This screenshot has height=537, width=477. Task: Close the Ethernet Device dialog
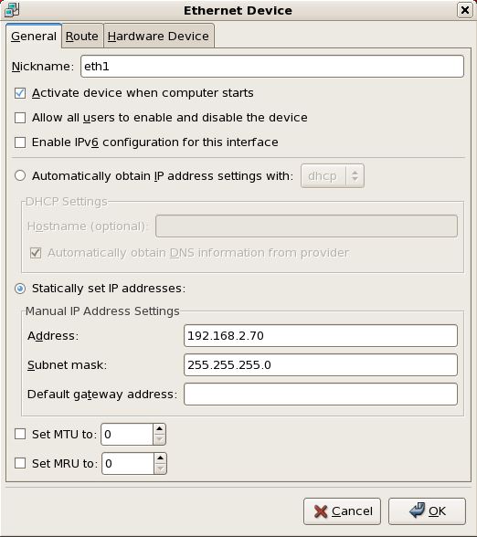click(x=464, y=10)
